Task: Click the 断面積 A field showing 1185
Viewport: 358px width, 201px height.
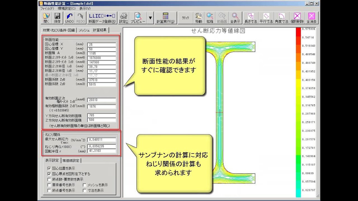Action: pos(102,54)
